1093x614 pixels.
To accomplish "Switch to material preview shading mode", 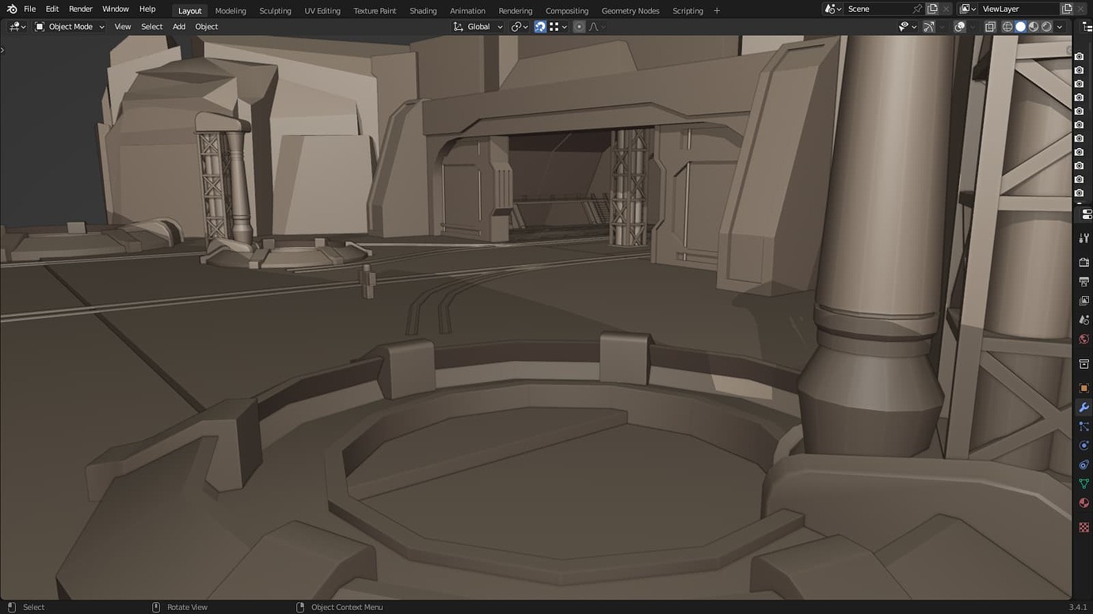I will tap(1034, 26).
